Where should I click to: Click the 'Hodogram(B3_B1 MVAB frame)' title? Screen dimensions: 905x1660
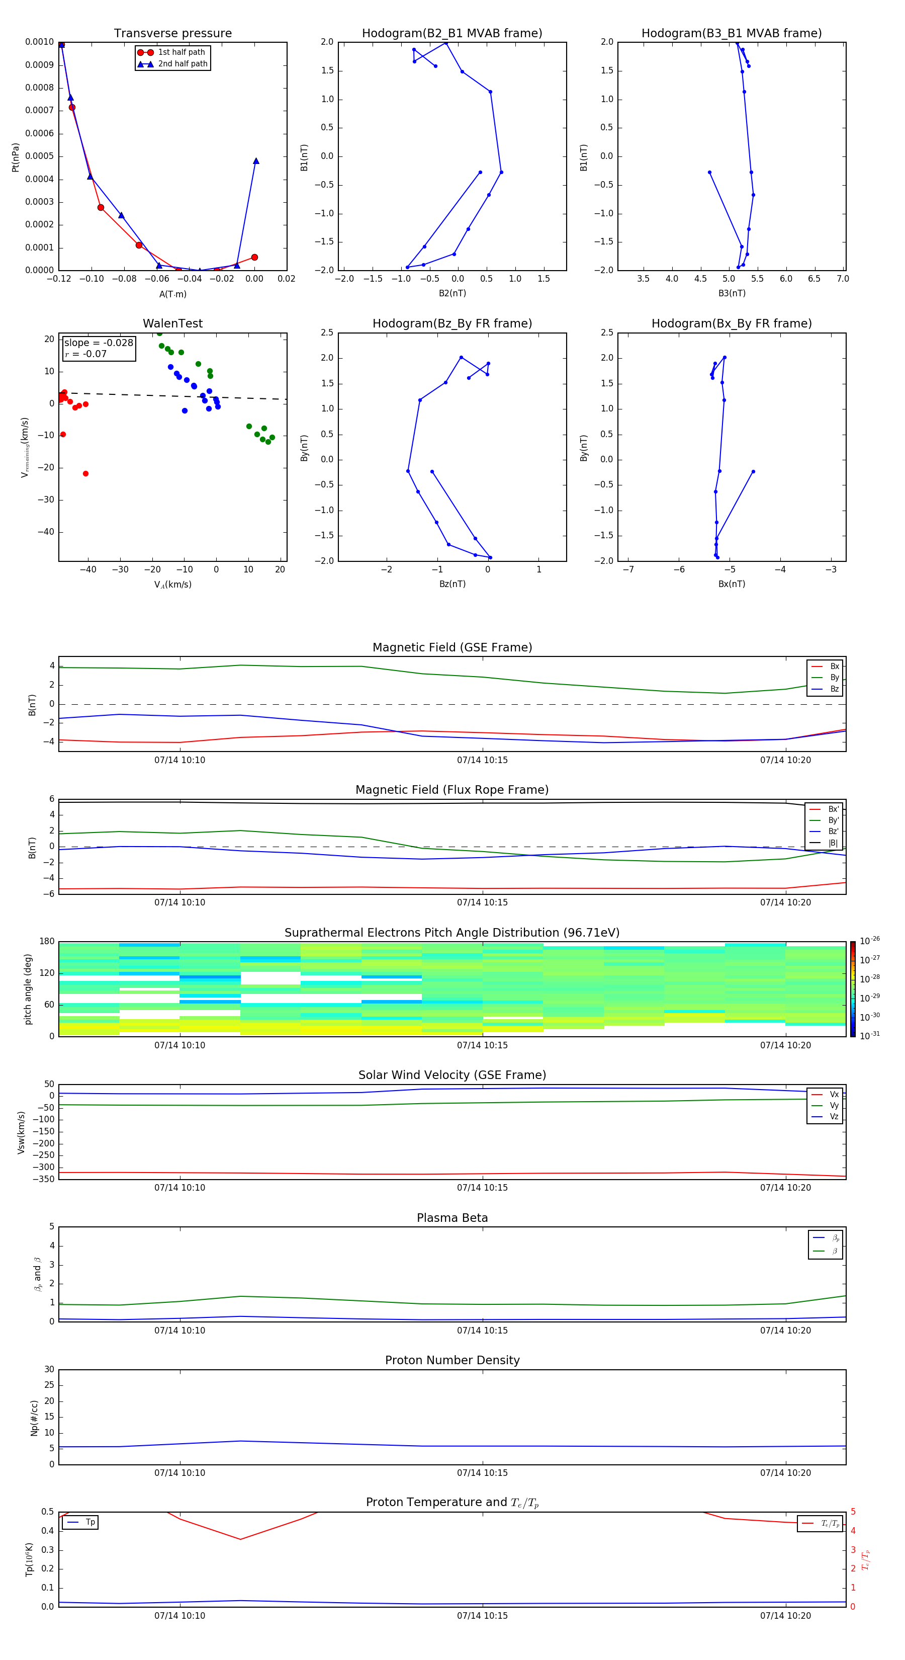click(732, 34)
